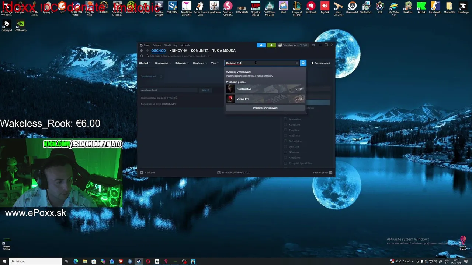The width and height of the screenshot is (472, 265).
Task: Select the Versus Evil search suggestion
Action: click(x=265, y=99)
